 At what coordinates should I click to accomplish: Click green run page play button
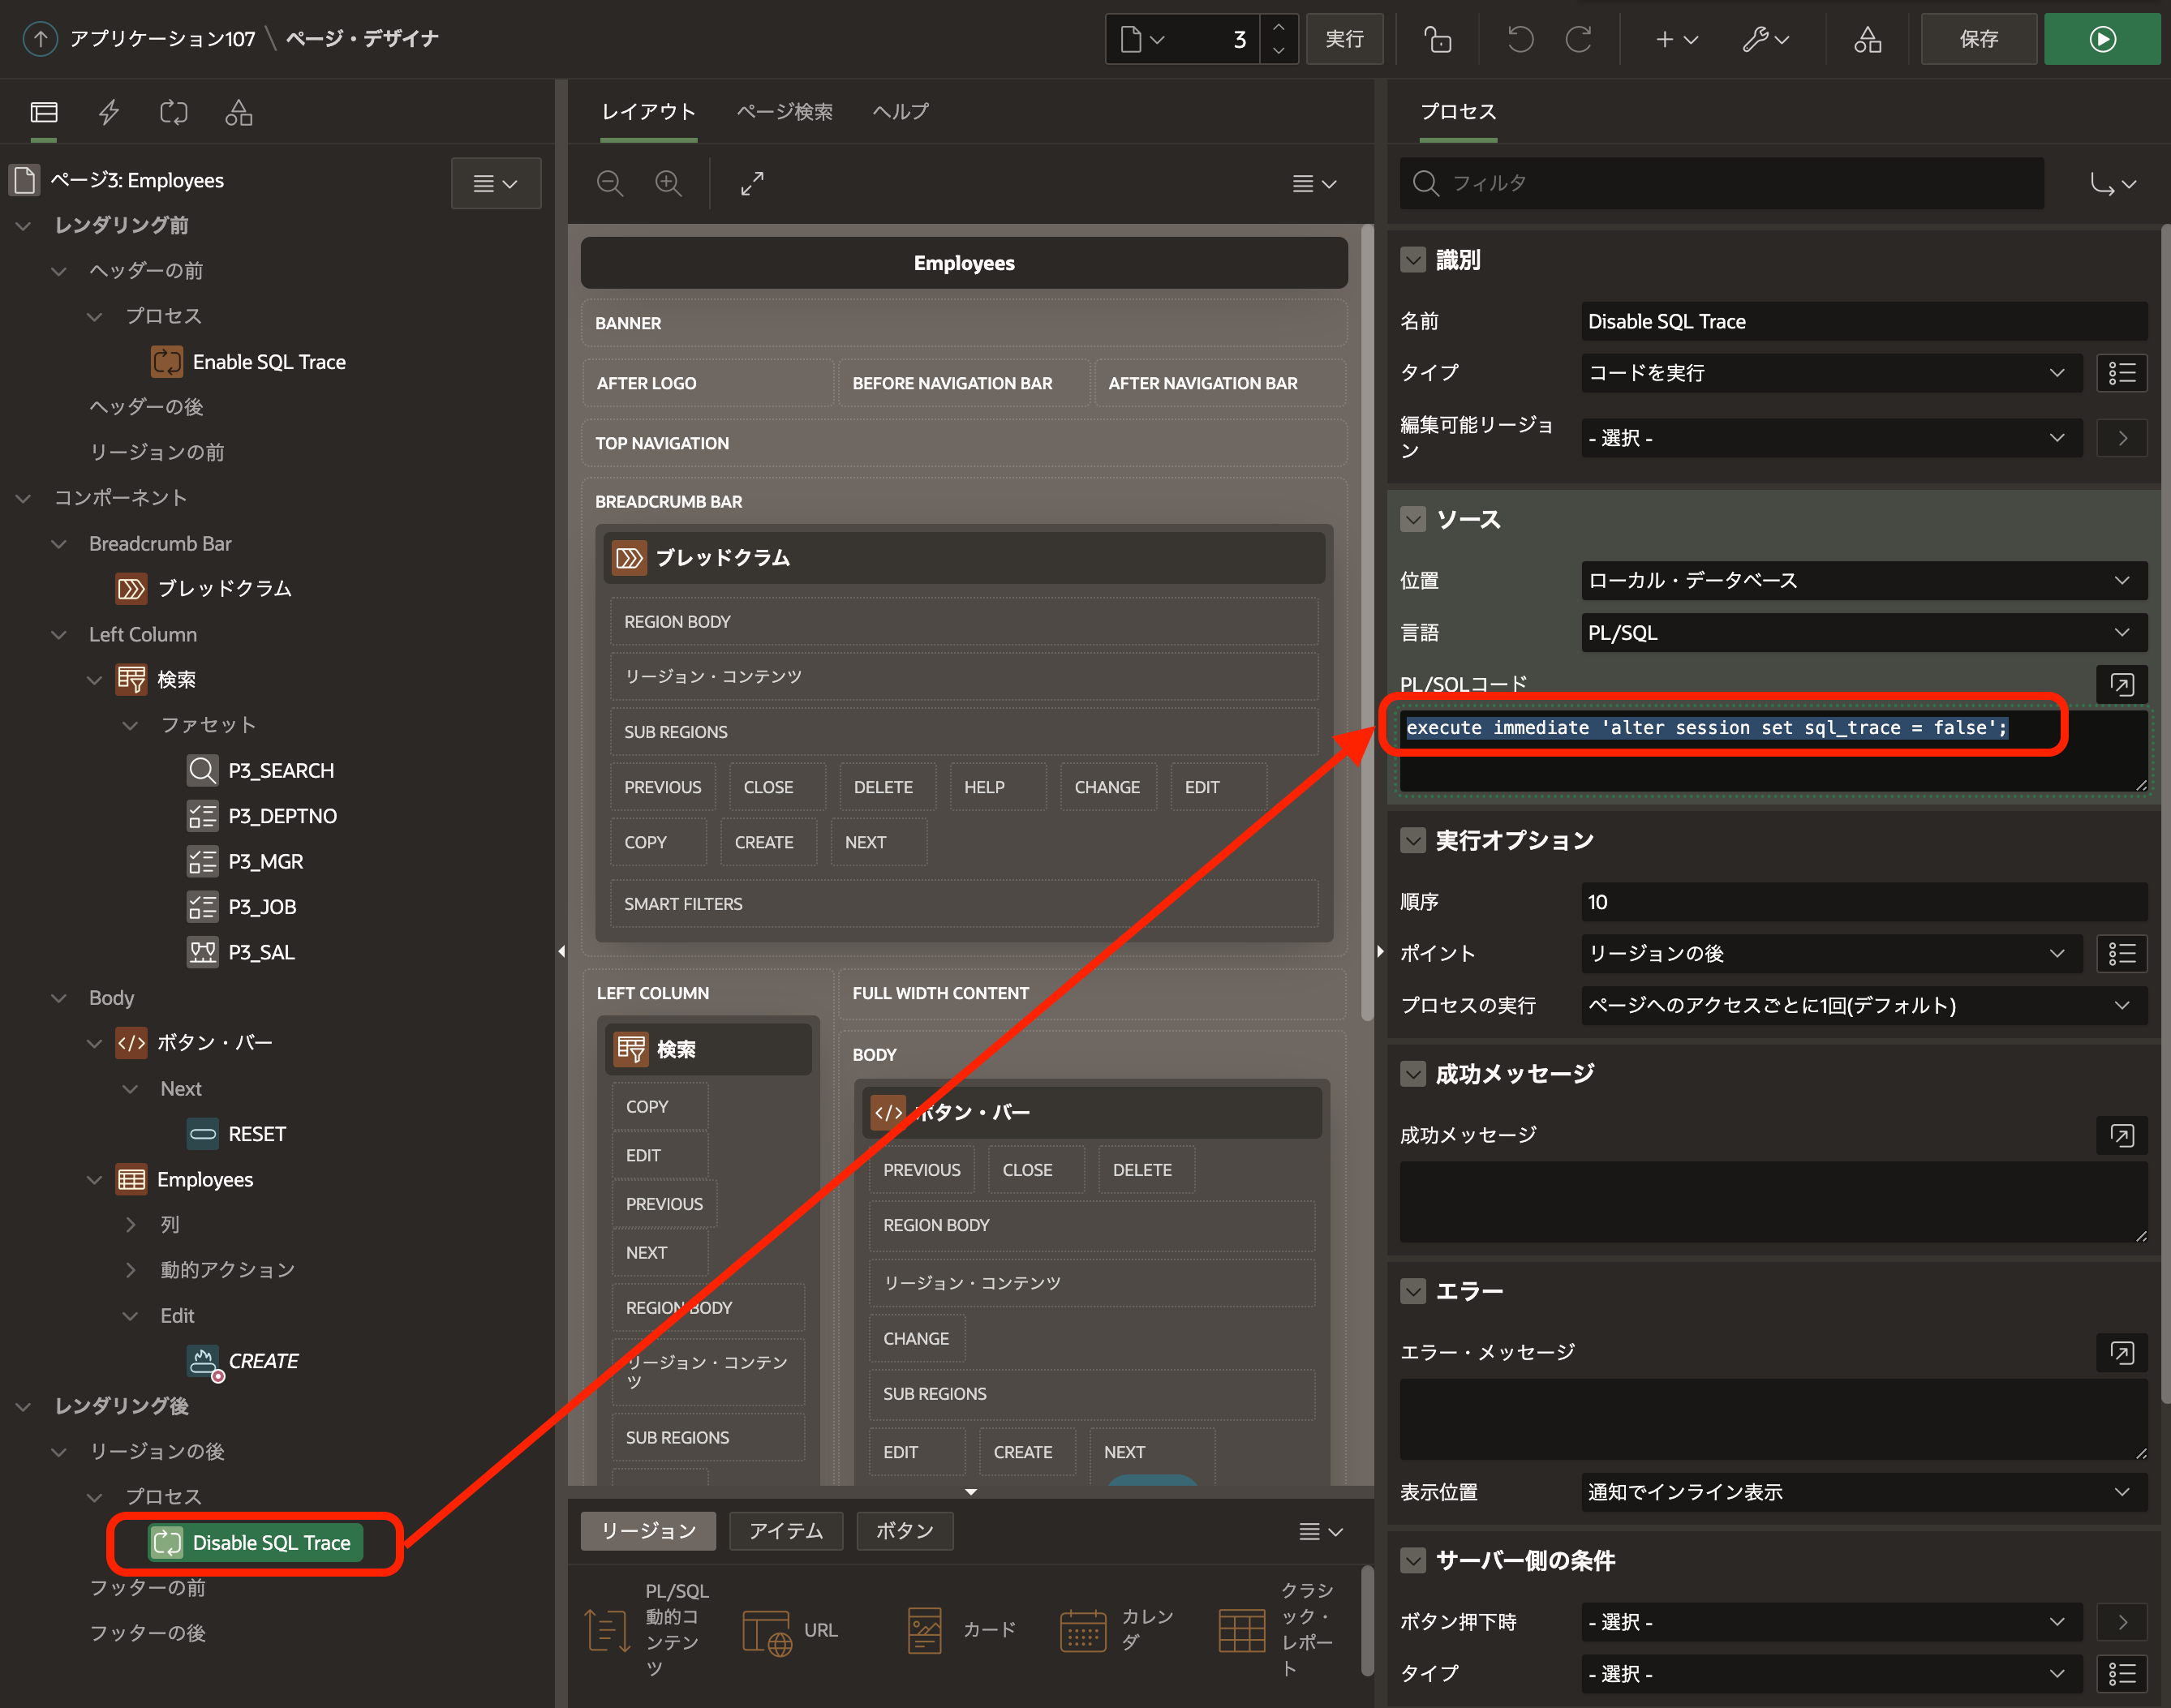[2102, 39]
